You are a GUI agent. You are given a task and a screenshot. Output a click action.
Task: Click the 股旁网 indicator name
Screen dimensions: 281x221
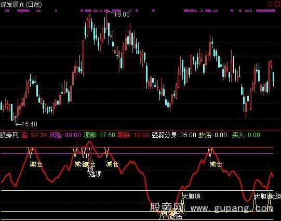click(9, 135)
